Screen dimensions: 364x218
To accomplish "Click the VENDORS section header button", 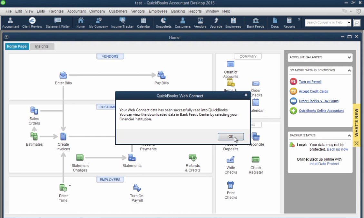I will pyautogui.click(x=110, y=56).
